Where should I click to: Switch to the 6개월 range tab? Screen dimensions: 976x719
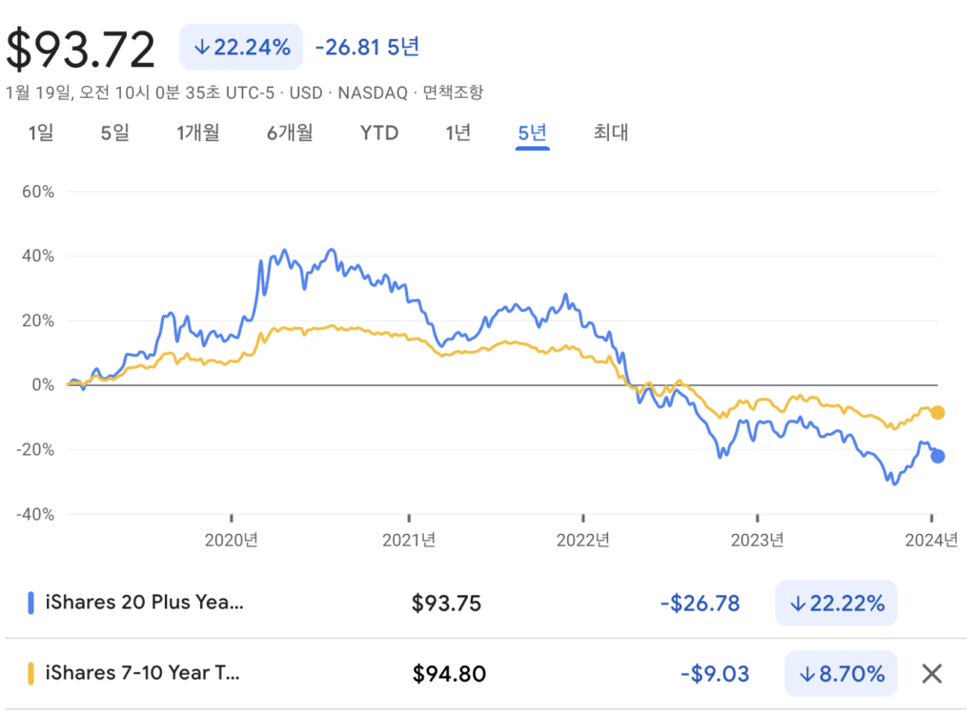(x=290, y=133)
